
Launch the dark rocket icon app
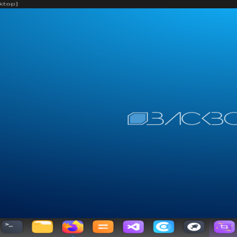pyautogui.click(x=194, y=227)
